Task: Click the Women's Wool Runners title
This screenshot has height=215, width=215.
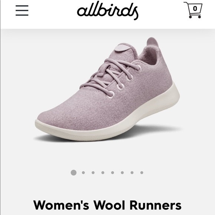Action: (107, 205)
